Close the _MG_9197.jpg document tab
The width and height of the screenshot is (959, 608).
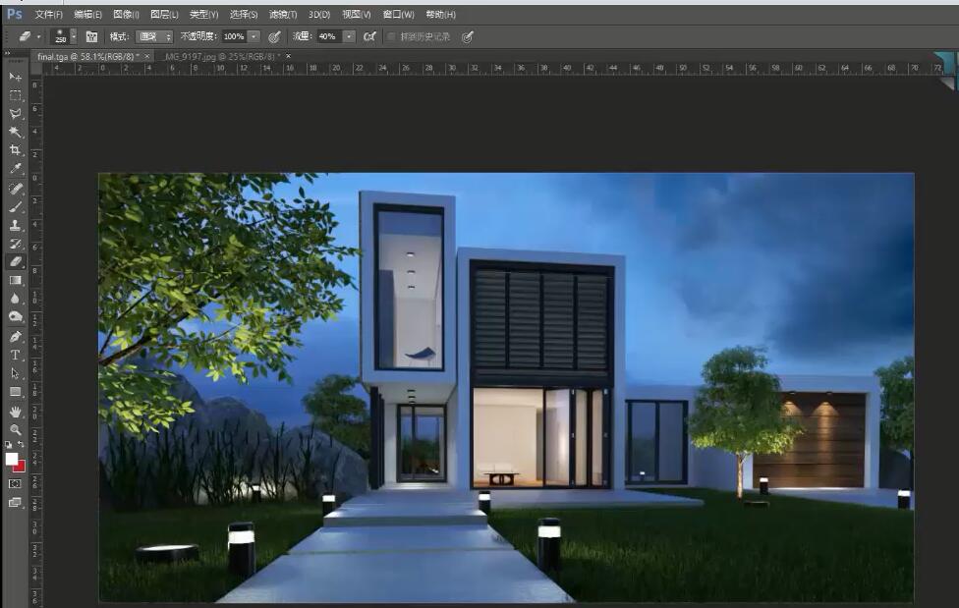(x=288, y=56)
